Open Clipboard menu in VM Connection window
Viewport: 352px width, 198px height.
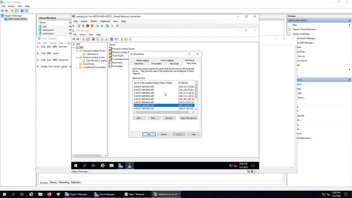click(105, 21)
